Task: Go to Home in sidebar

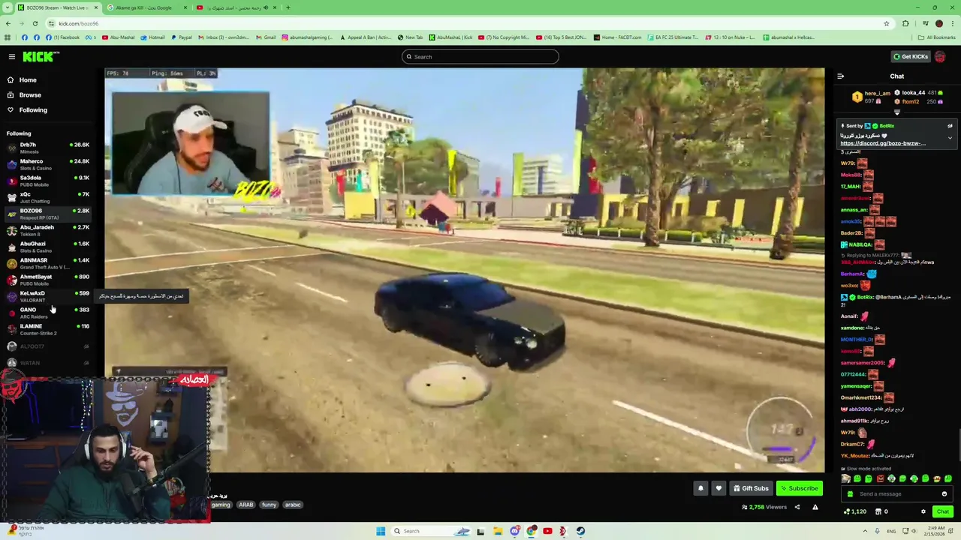Action: click(x=28, y=79)
